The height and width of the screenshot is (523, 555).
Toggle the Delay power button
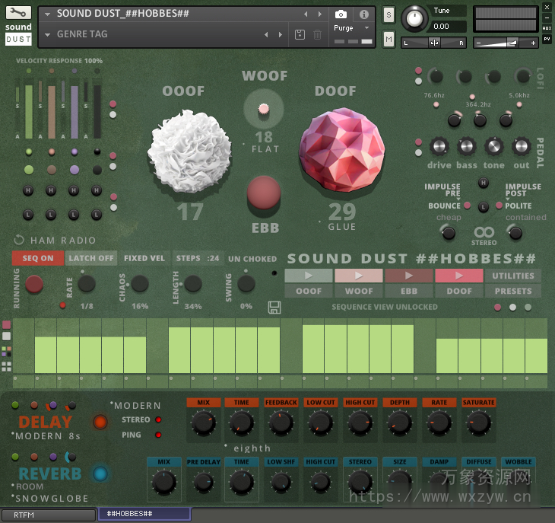100,422
